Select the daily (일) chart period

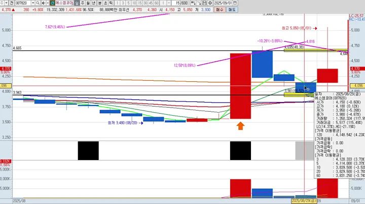click(77, 3)
